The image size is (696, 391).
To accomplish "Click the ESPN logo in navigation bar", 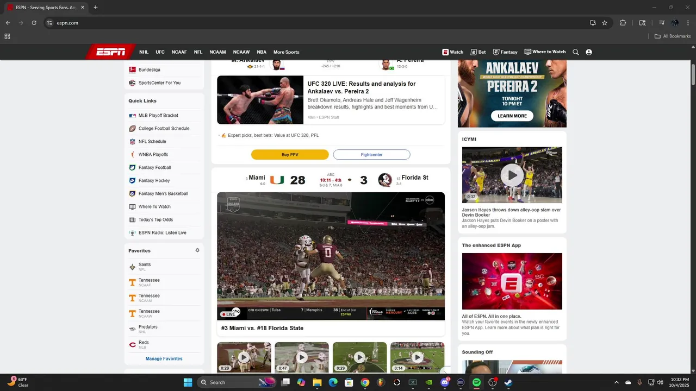I will [110, 52].
